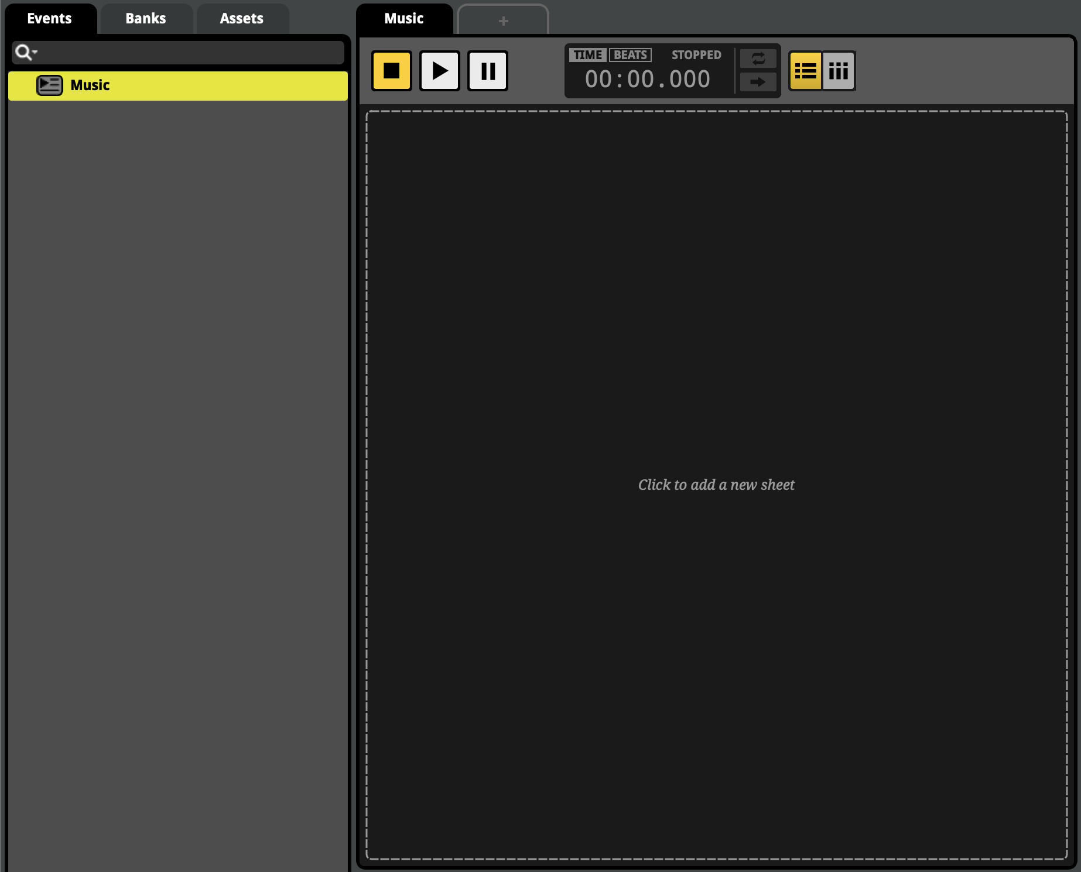Image resolution: width=1081 pixels, height=872 pixels.
Task: Open the search magnifier options dropdown
Action: [x=26, y=53]
